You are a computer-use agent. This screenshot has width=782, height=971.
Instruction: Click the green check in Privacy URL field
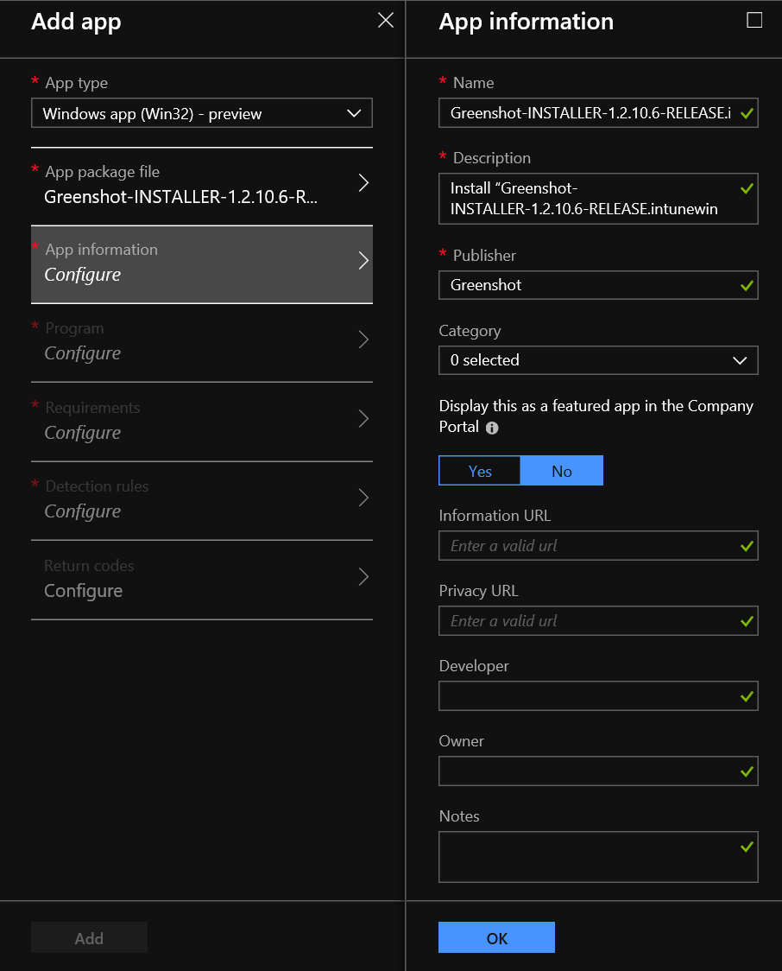pos(747,621)
